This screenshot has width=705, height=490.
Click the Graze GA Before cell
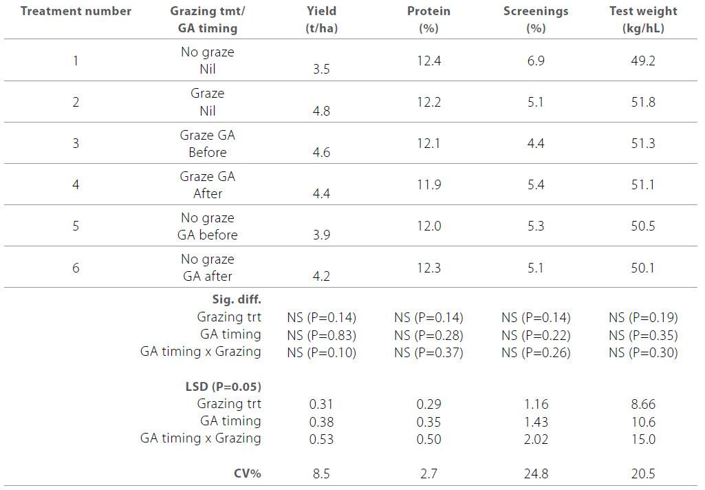208,143
